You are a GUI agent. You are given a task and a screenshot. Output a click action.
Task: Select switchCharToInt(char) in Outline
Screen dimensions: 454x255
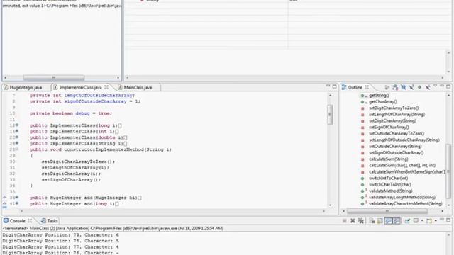tap(390, 184)
